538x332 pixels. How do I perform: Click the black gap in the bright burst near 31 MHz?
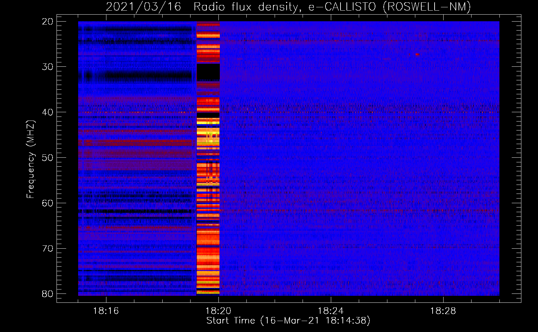tap(208, 72)
